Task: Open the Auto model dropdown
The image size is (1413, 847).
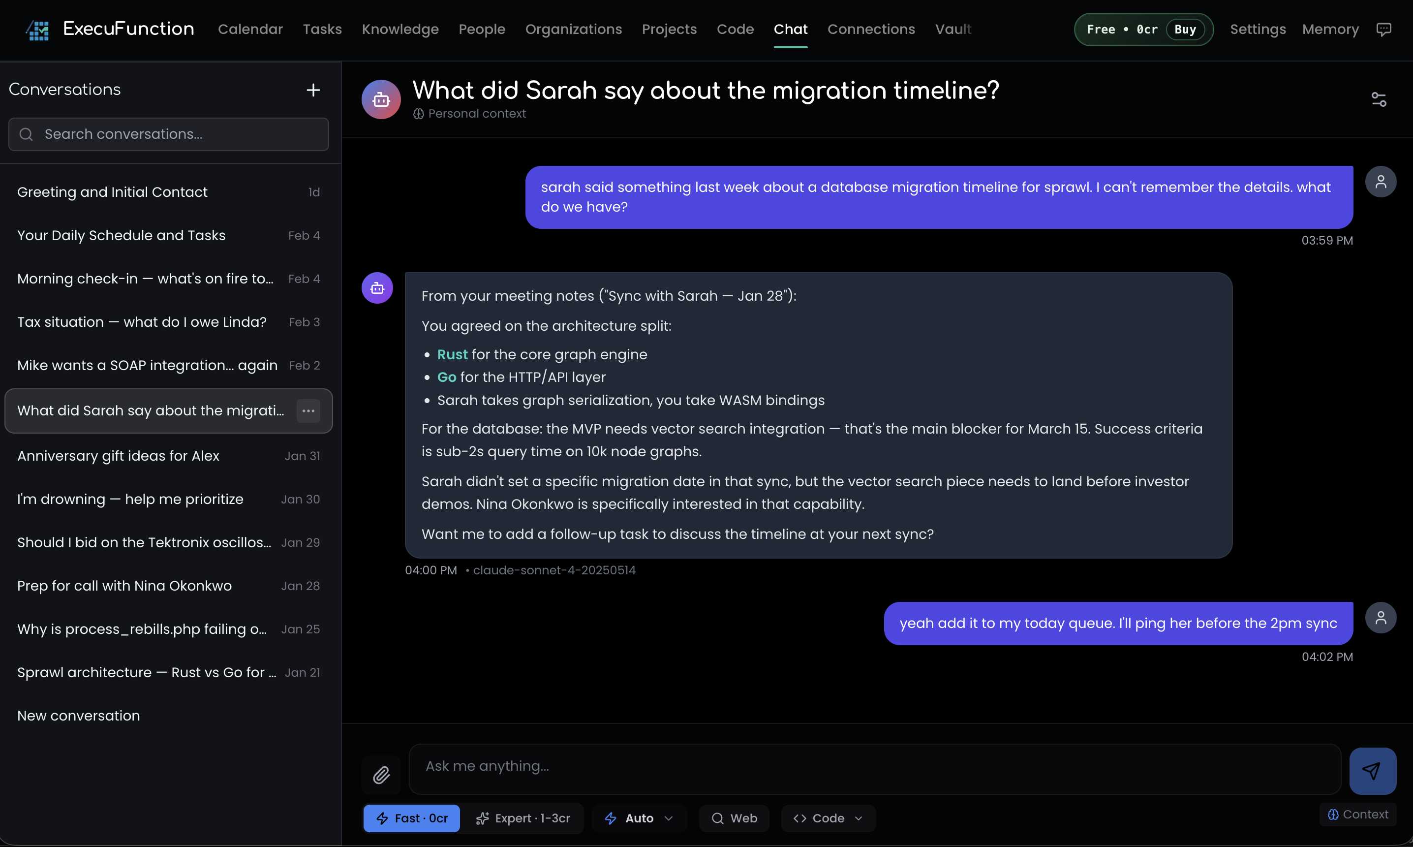Action: pyautogui.click(x=639, y=818)
